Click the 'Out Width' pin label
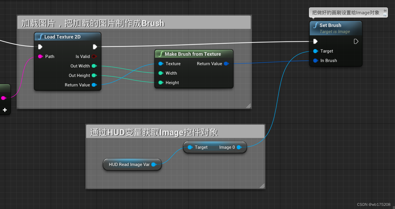 80,66
